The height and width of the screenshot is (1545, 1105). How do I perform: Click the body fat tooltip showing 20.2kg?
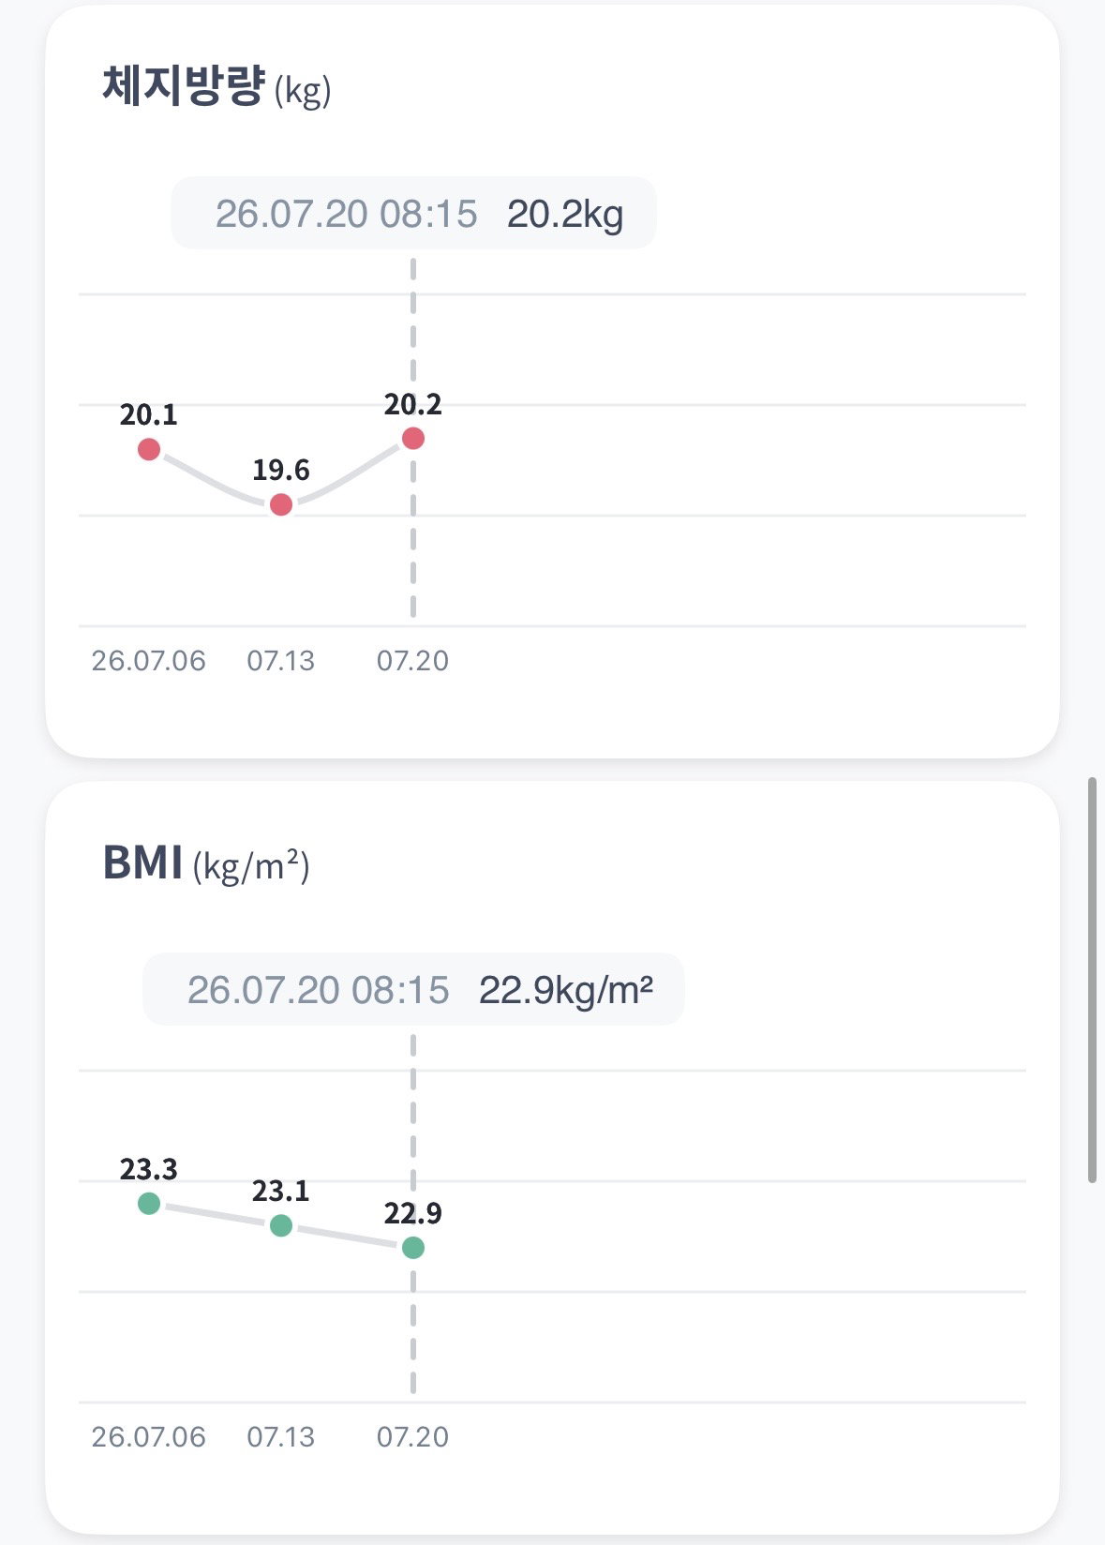pos(413,213)
